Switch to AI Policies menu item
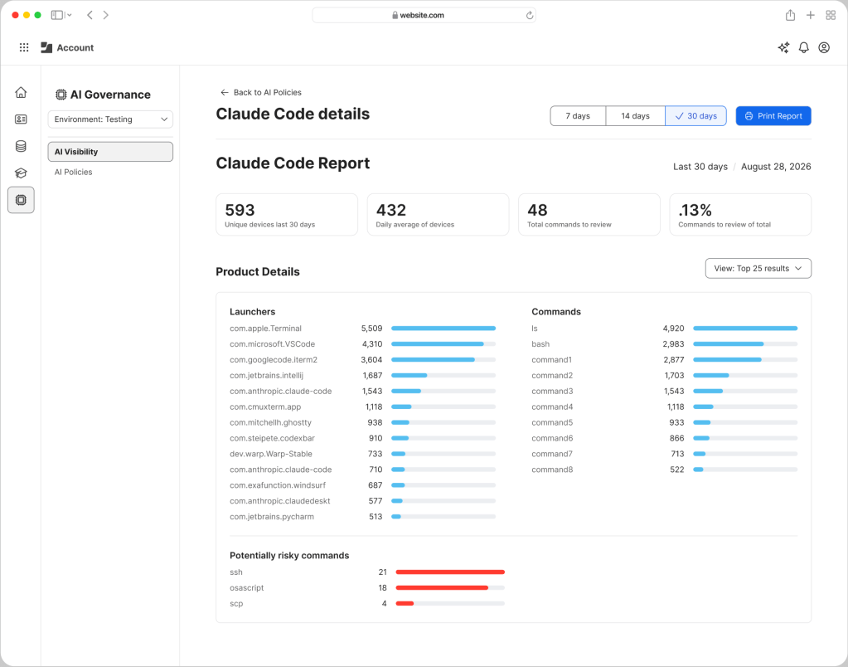 [x=73, y=173]
